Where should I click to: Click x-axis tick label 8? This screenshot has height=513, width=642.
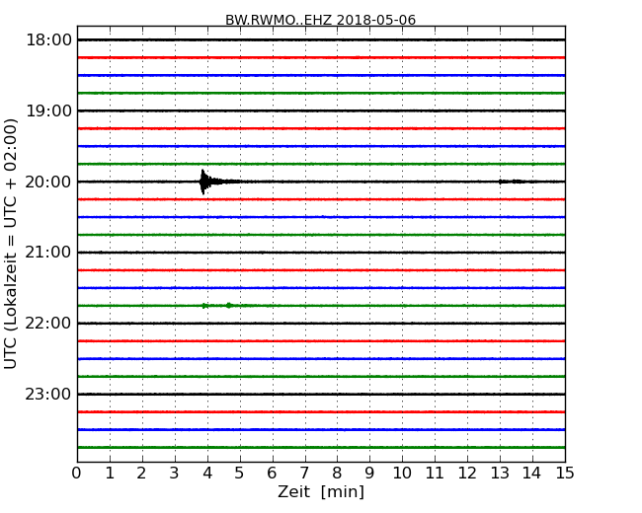click(x=337, y=474)
